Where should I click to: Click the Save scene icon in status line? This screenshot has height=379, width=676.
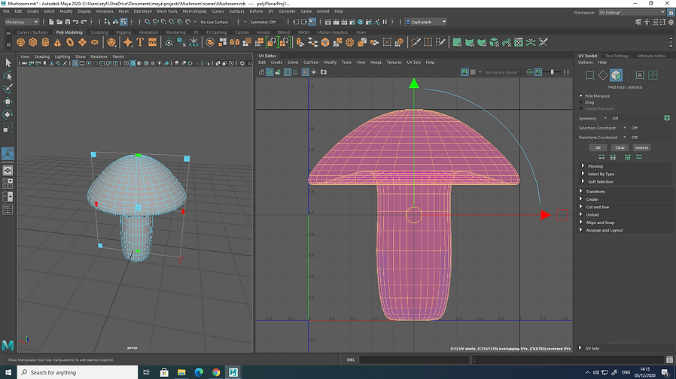pyautogui.click(x=67, y=22)
